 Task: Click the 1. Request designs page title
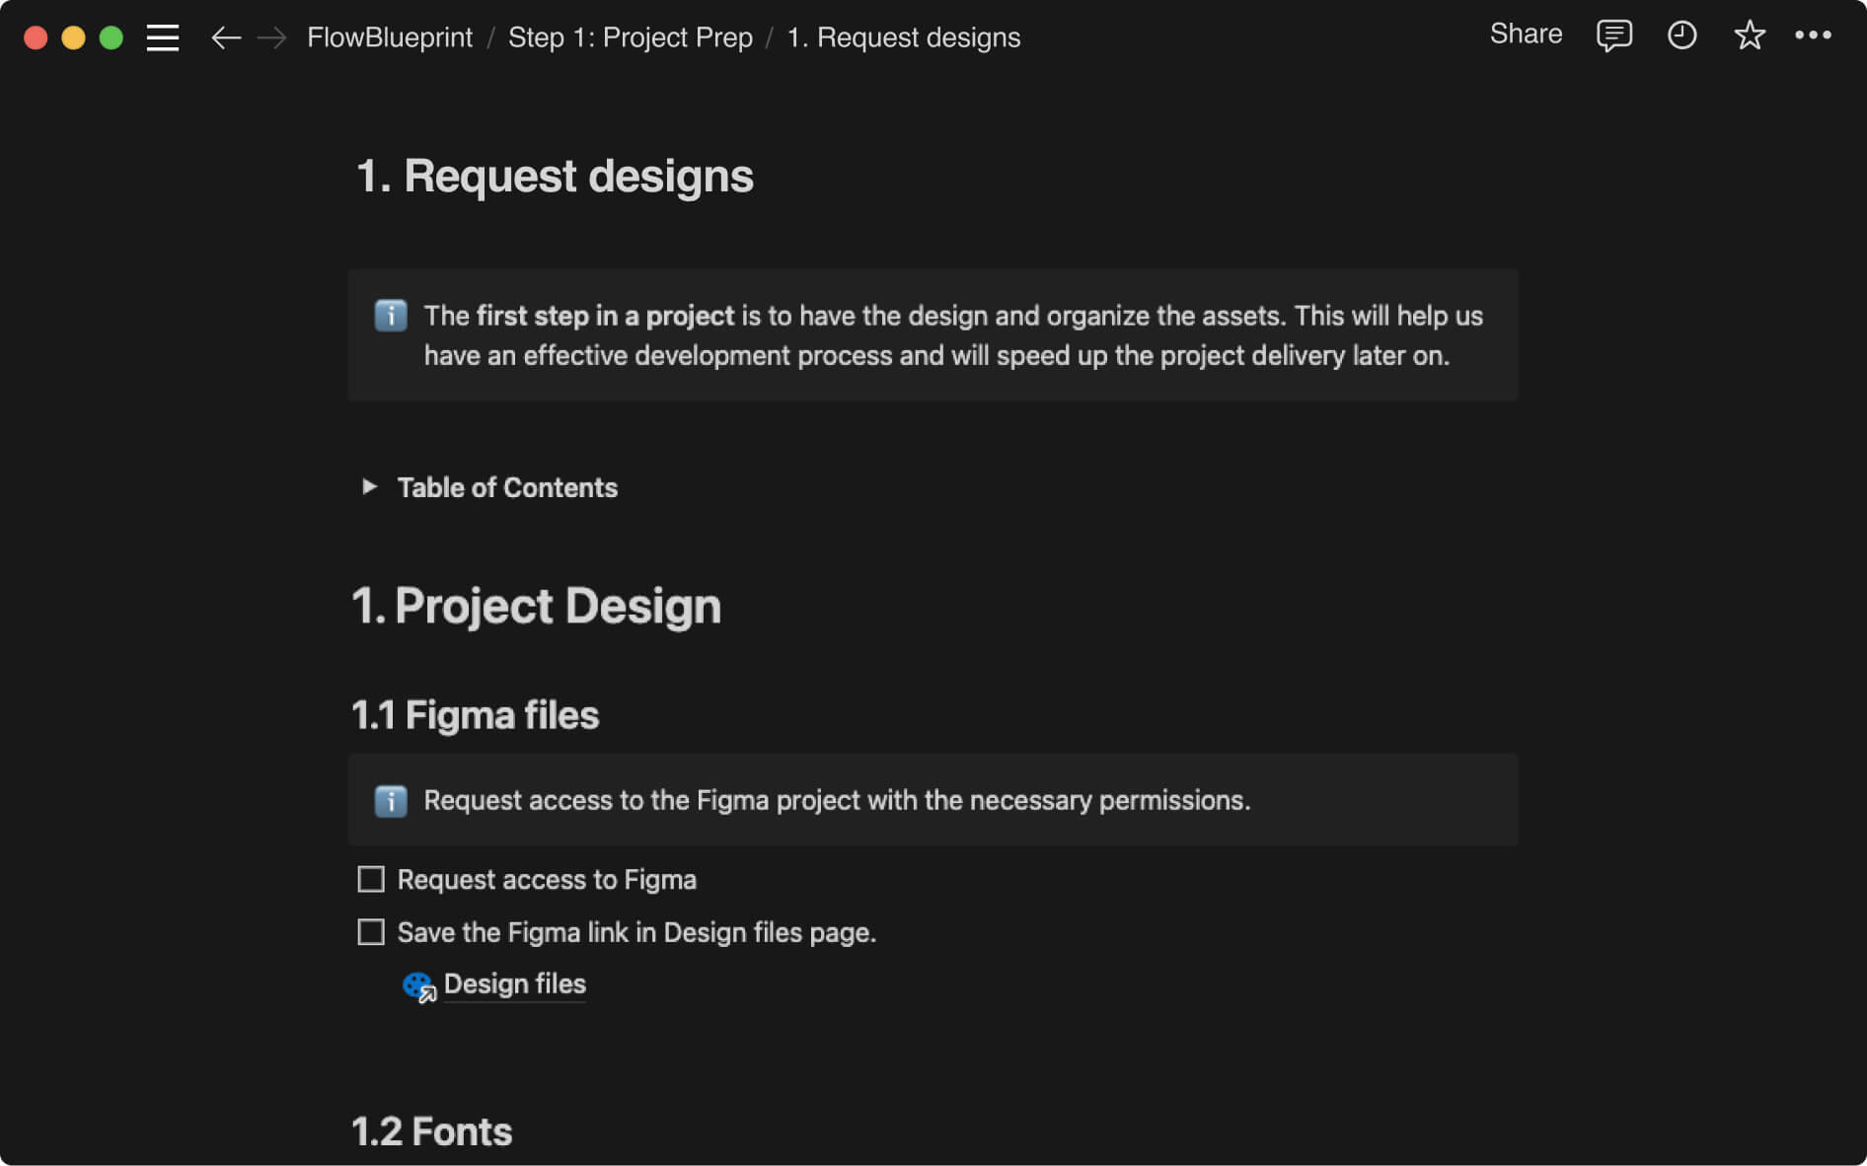[555, 177]
